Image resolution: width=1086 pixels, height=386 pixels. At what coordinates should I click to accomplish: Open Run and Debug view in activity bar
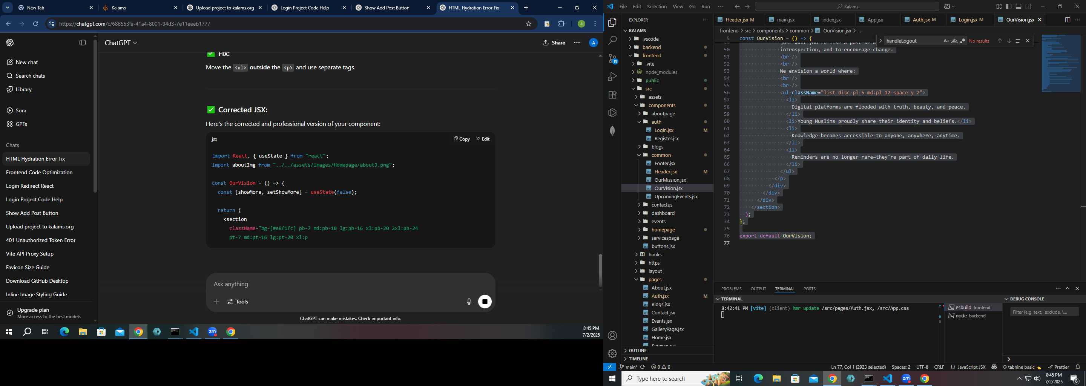612,77
